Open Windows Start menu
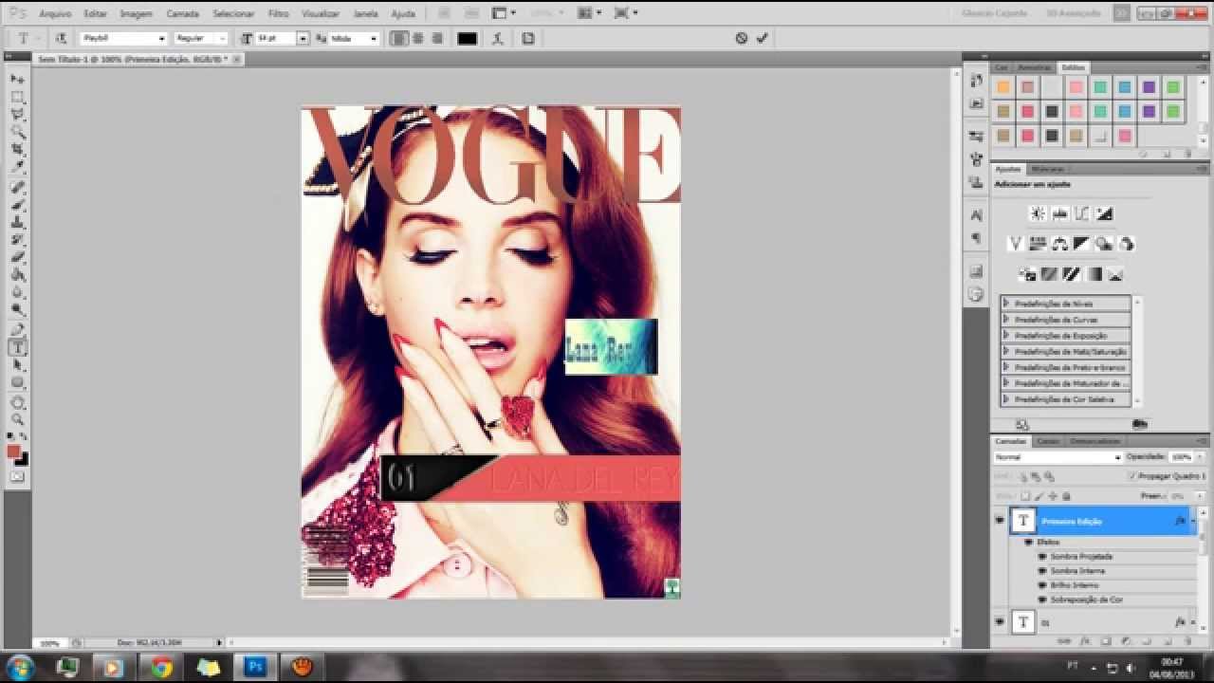The image size is (1214, 683). point(20,667)
